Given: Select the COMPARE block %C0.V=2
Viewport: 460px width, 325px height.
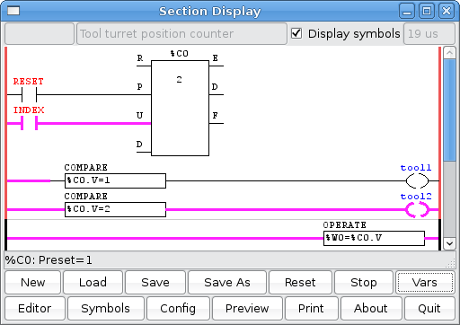Looking at the screenshot, I should coord(115,209).
